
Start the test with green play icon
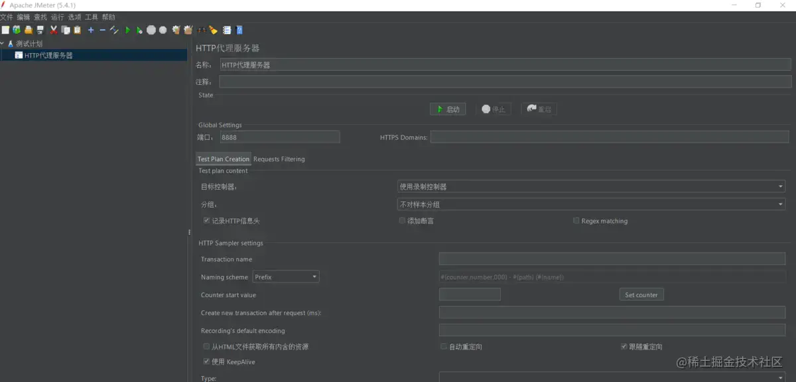coord(127,30)
